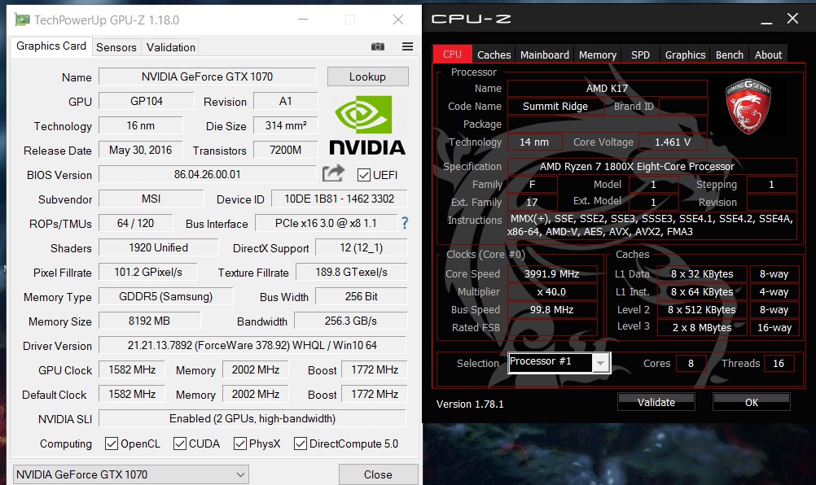This screenshot has width=816, height=485.
Task: Switch to the Sensors tab in GPU-Z
Action: pos(116,47)
